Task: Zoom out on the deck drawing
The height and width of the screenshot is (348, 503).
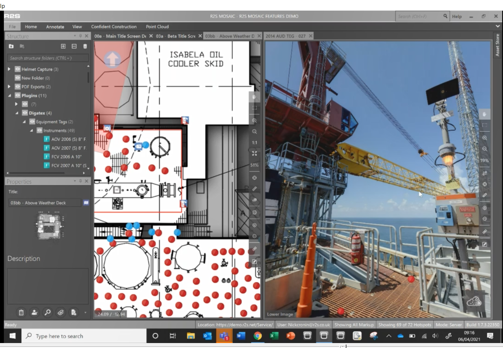Action: [254, 131]
